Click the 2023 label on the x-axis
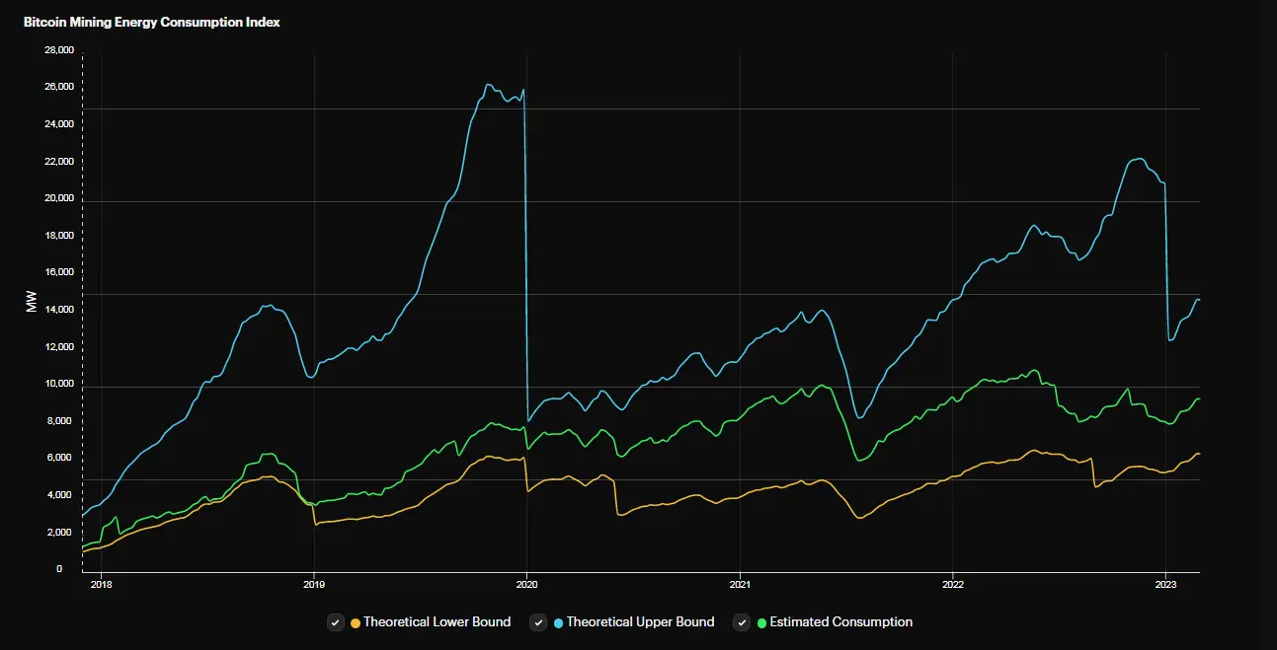1277x650 pixels. 1165,585
